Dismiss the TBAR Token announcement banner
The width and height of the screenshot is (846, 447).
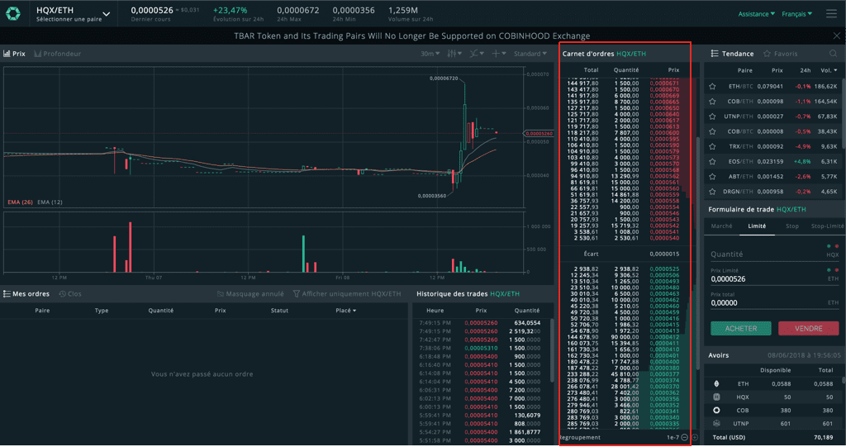(836, 36)
